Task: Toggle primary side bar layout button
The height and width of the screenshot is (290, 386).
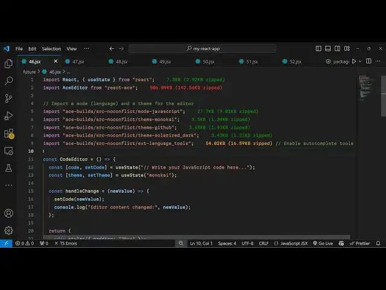Action: (x=318, y=48)
